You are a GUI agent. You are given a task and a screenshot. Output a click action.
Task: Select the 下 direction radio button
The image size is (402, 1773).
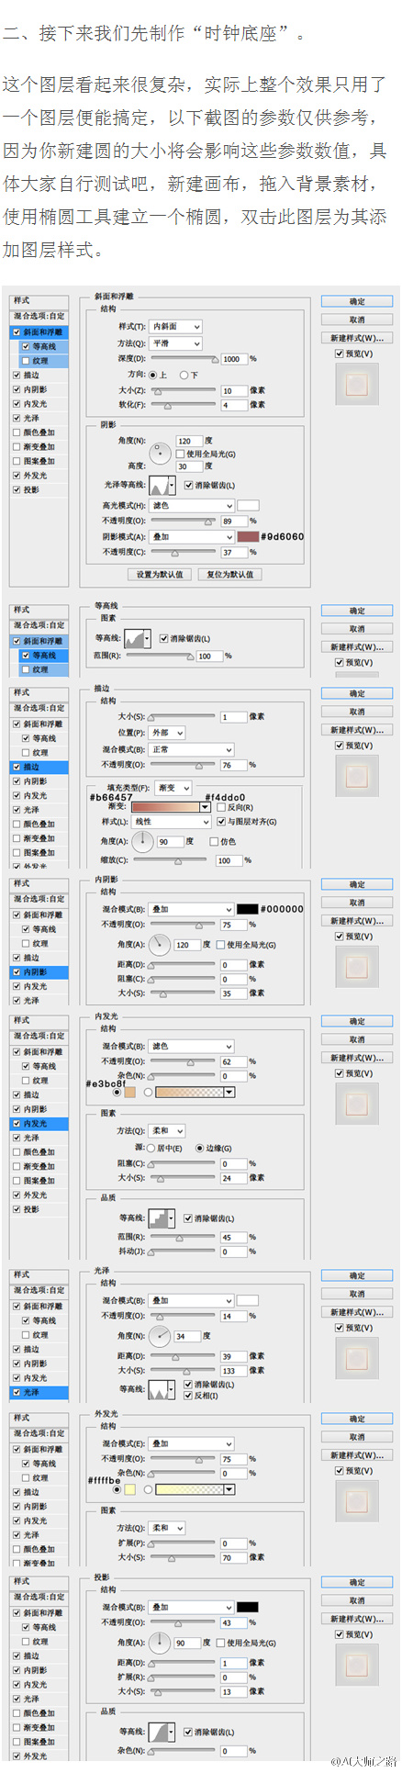click(184, 375)
